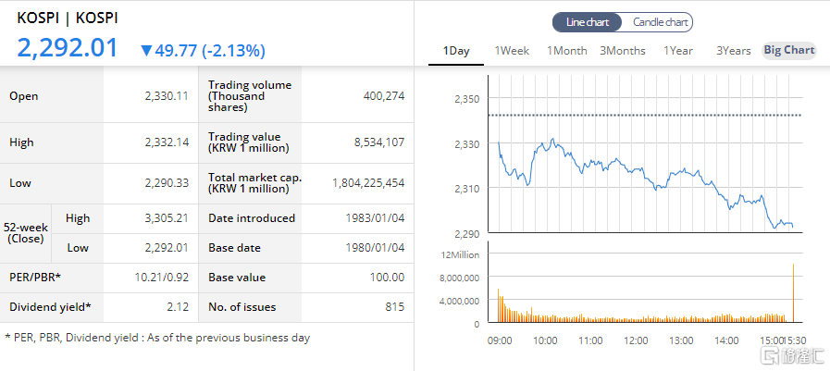Click the 8,000,000 volume axis label
The height and width of the screenshot is (371, 830).
(x=460, y=278)
